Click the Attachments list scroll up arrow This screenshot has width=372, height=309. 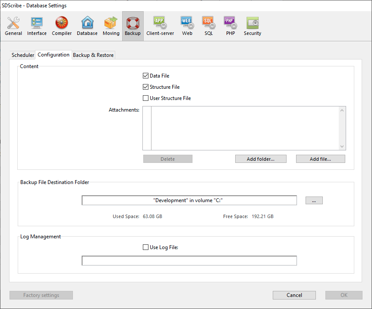(x=342, y=110)
